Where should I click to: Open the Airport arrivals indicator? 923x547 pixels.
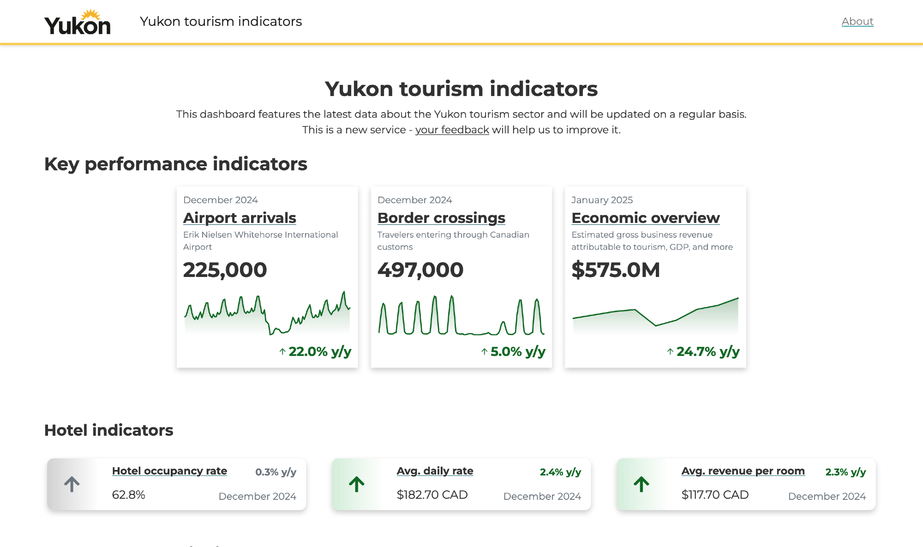click(240, 218)
